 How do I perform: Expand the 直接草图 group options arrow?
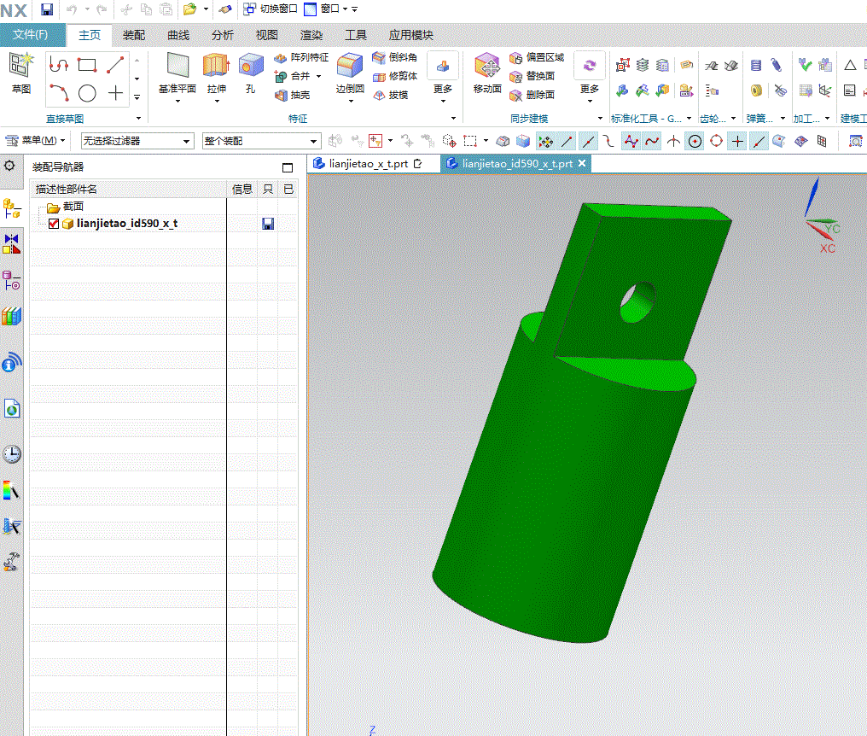point(138,119)
